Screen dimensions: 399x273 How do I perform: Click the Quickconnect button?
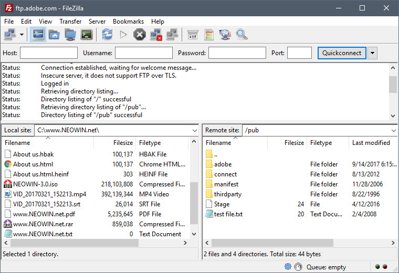click(x=341, y=53)
